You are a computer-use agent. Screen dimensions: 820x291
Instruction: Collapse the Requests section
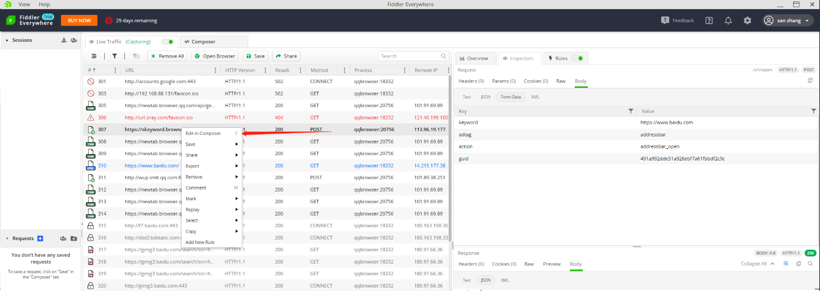point(7,239)
